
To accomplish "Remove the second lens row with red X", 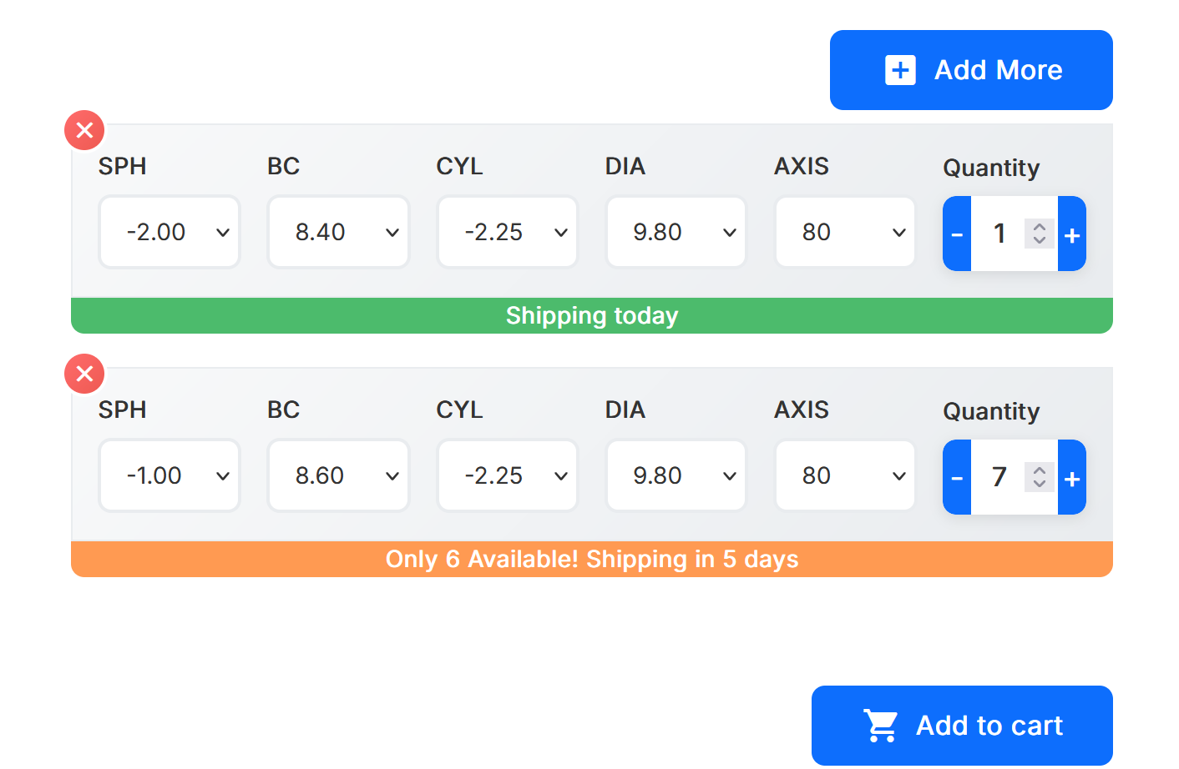I will [x=84, y=374].
